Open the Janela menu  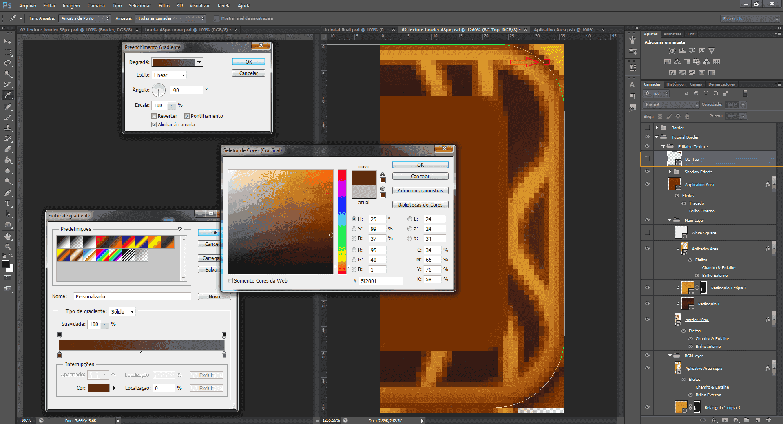tap(223, 6)
